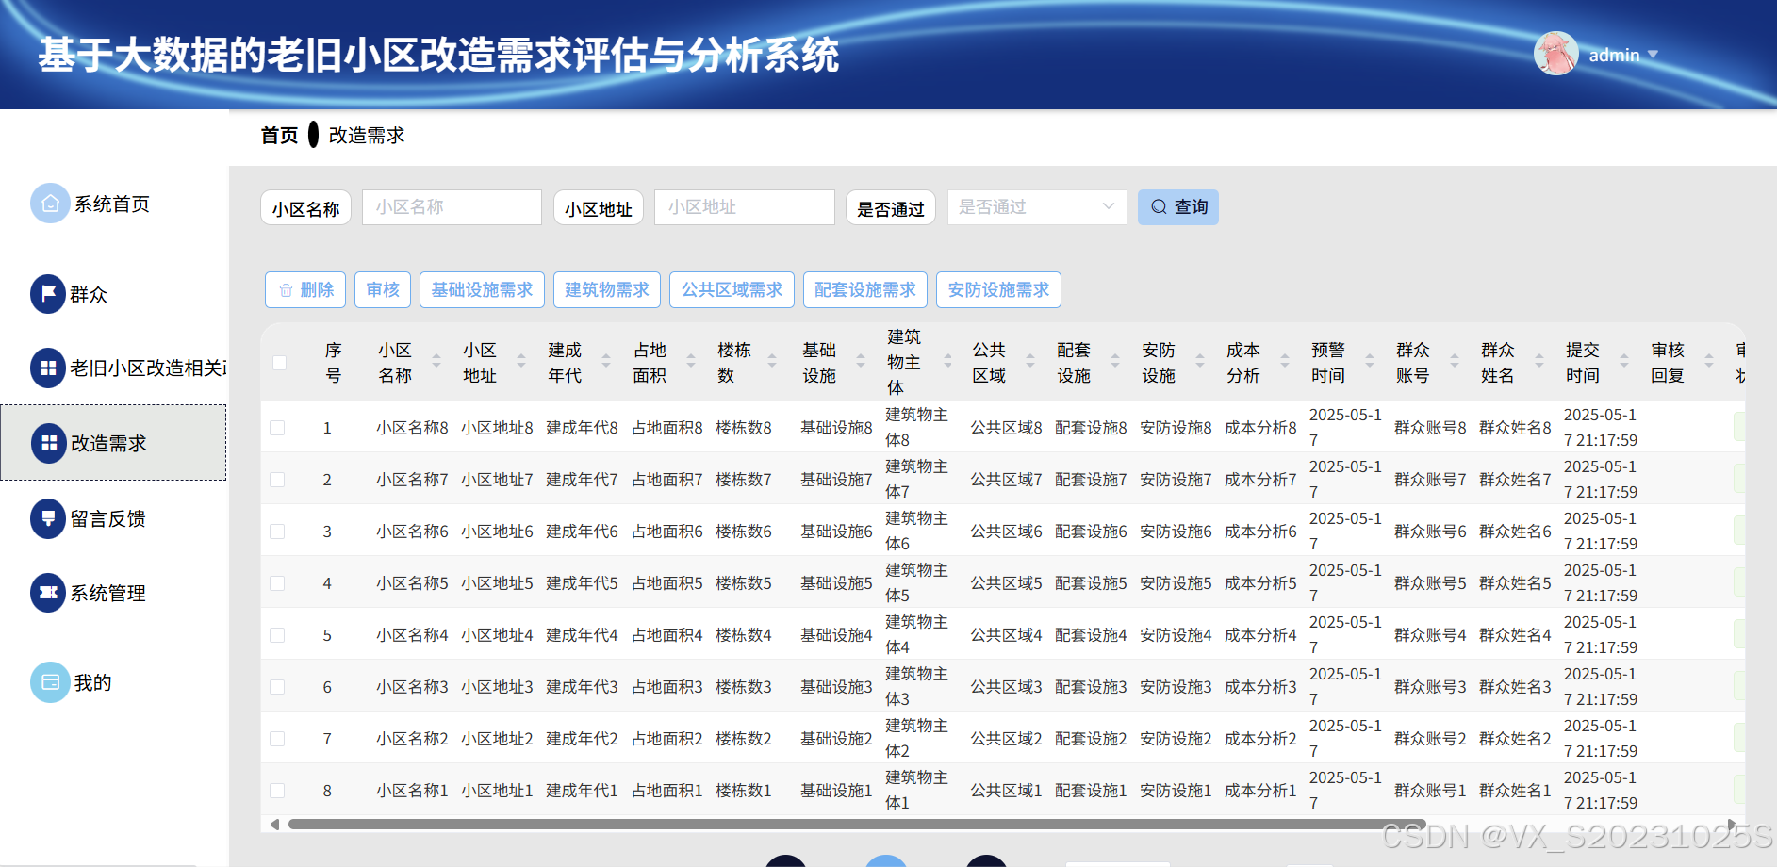Open 群众 menu in sidebar
Viewport: 1777px width, 867px height.
[89, 294]
